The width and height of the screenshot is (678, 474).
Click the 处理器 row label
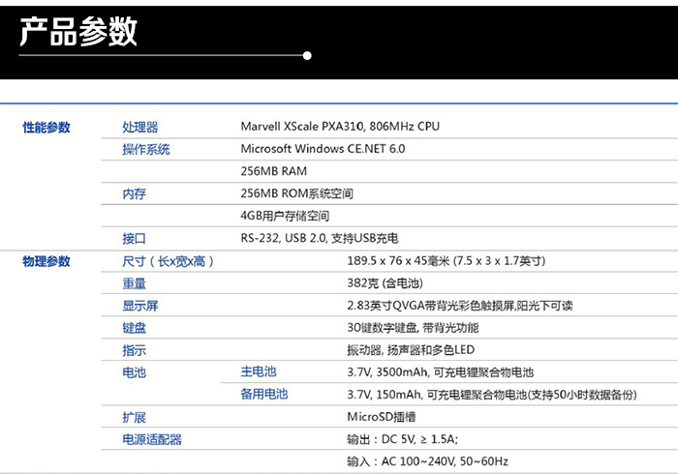(x=139, y=128)
